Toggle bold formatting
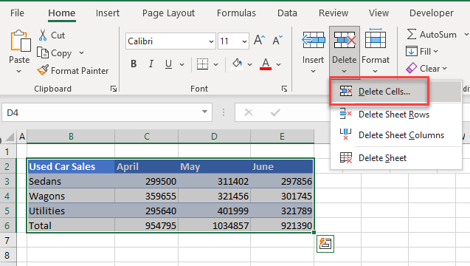 click(134, 64)
